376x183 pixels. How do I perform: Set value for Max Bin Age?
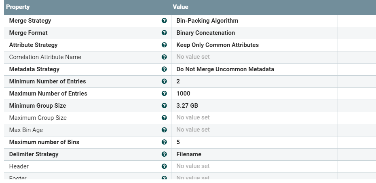[193, 130]
